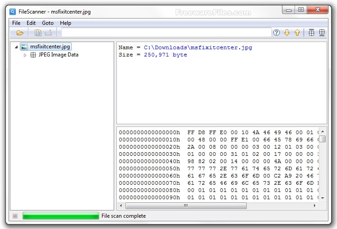Click hex view scroll right arrow
The width and height of the screenshot is (337, 229).
click(314, 206)
